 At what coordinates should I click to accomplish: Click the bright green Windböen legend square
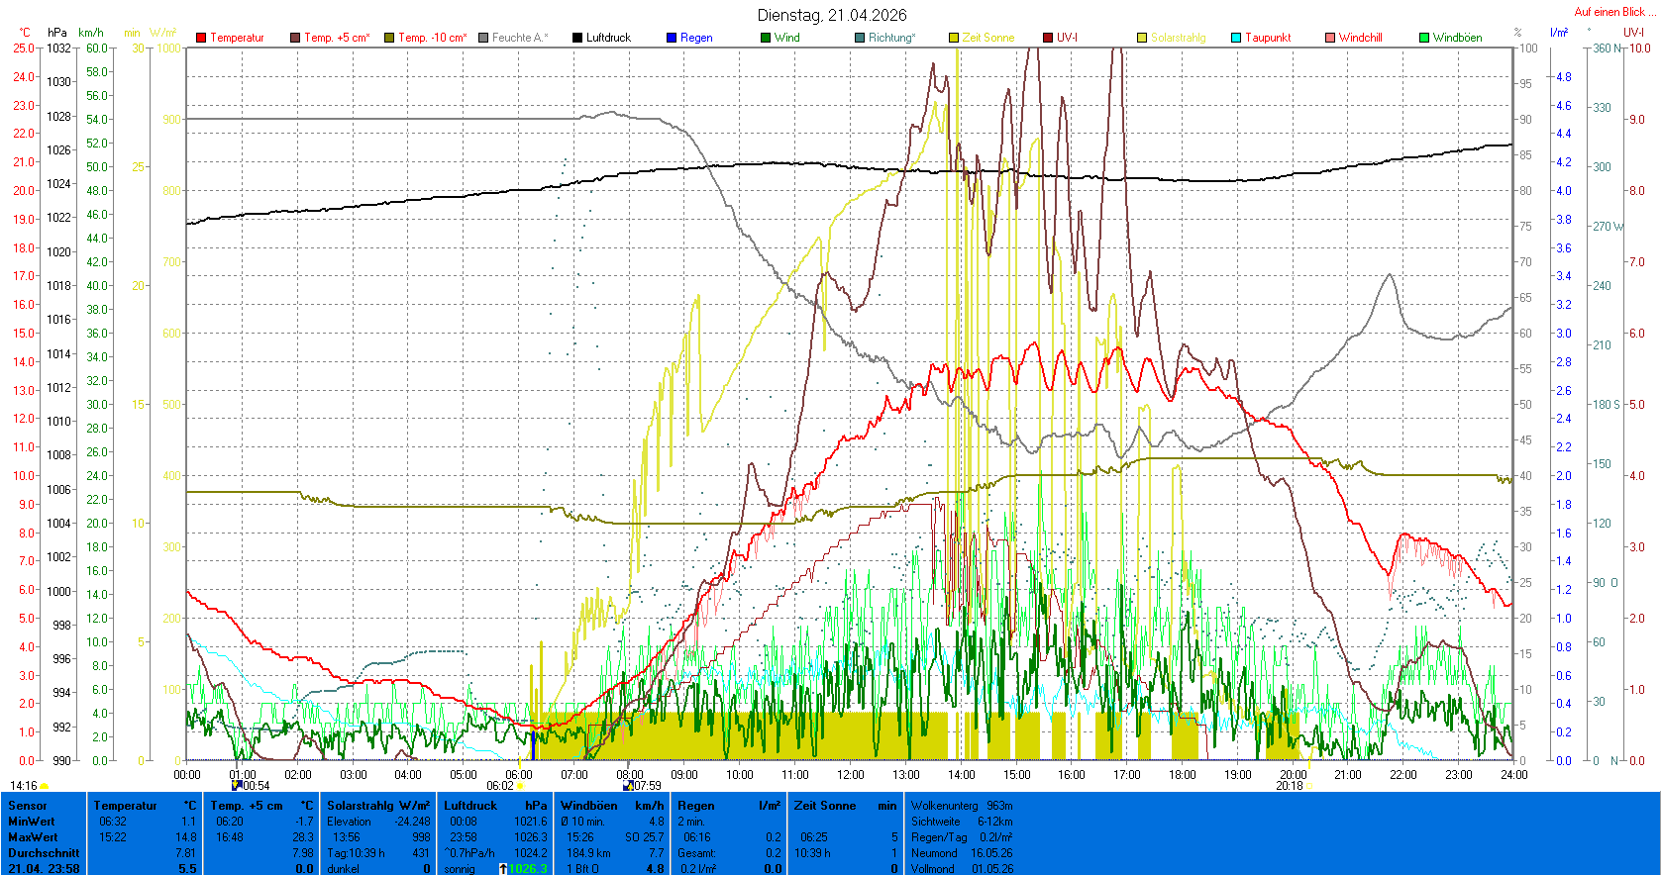pos(1424,38)
